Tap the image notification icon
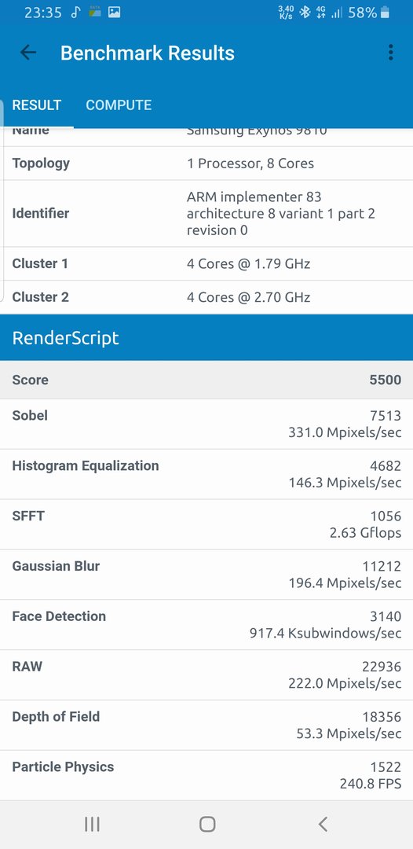This screenshot has height=849, width=413. pyautogui.click(x=114, y=13)
